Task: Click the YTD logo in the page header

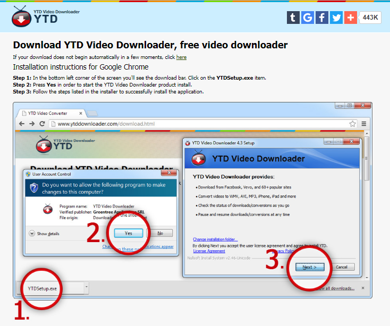Action: pos(46,16)
